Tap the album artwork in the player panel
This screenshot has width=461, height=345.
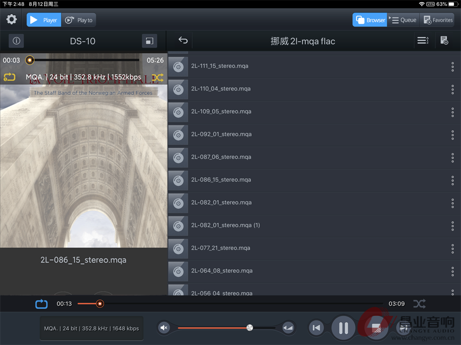pos(84,150)
